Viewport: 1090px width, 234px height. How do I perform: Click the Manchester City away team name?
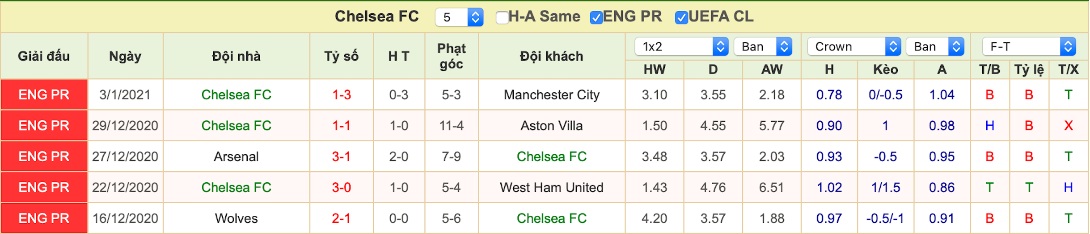(x=552, y=95)
